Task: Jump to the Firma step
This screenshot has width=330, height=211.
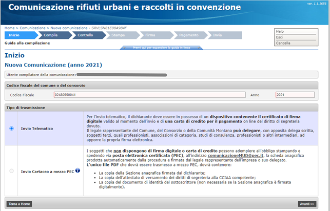Action: pyautogui.click(x=150, y=35)
